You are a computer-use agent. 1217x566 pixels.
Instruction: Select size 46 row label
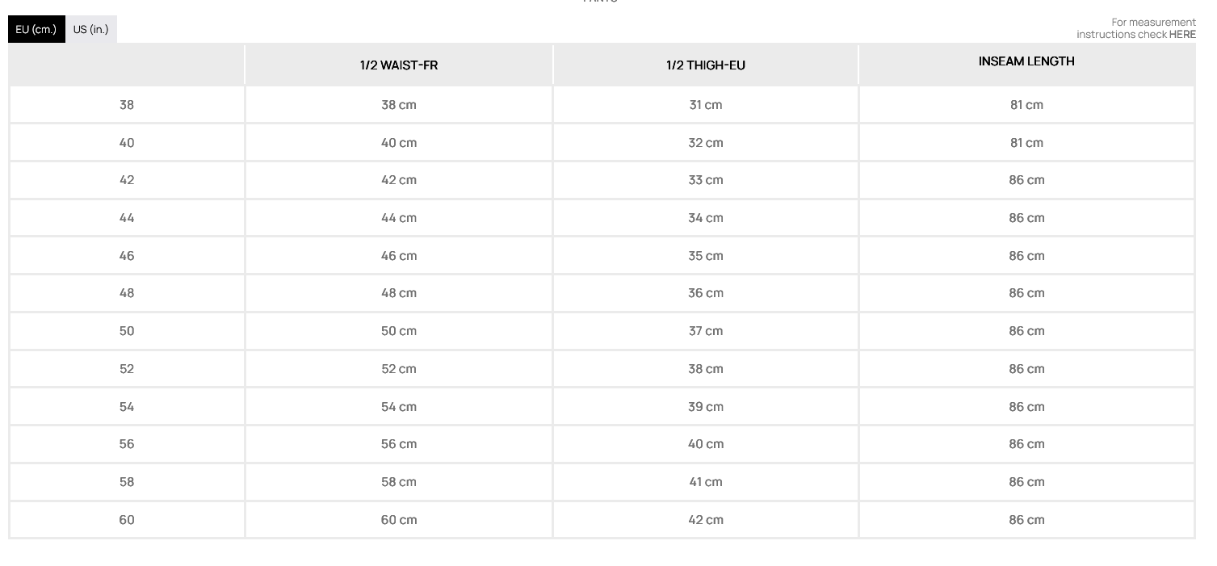(x=127, y=256)
